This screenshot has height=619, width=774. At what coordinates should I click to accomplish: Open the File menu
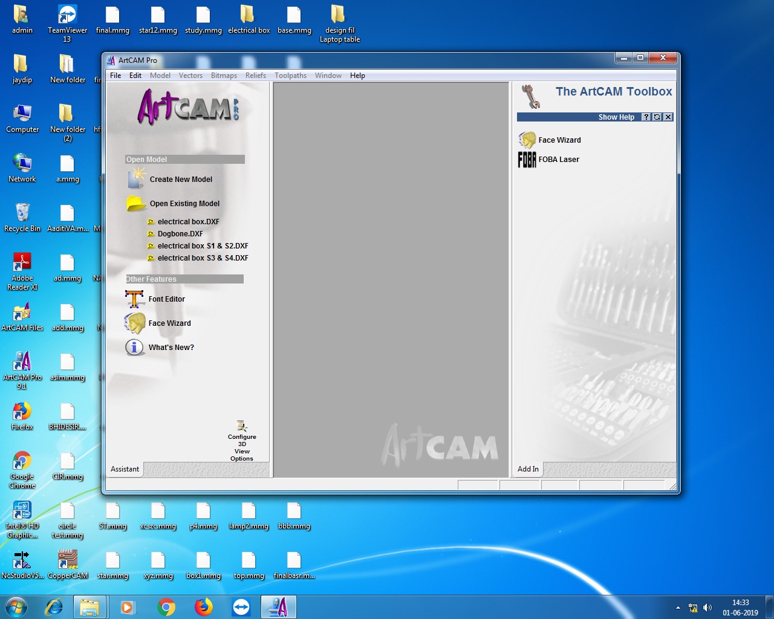pyautogui.click(x=115, y=76)
